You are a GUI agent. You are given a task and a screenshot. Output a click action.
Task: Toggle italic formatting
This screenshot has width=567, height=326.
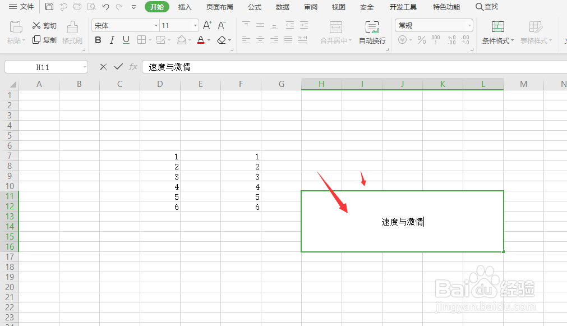tap(111, 40)
